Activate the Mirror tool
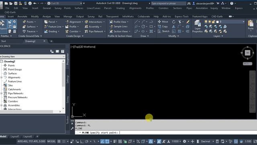 coord(173,27)
